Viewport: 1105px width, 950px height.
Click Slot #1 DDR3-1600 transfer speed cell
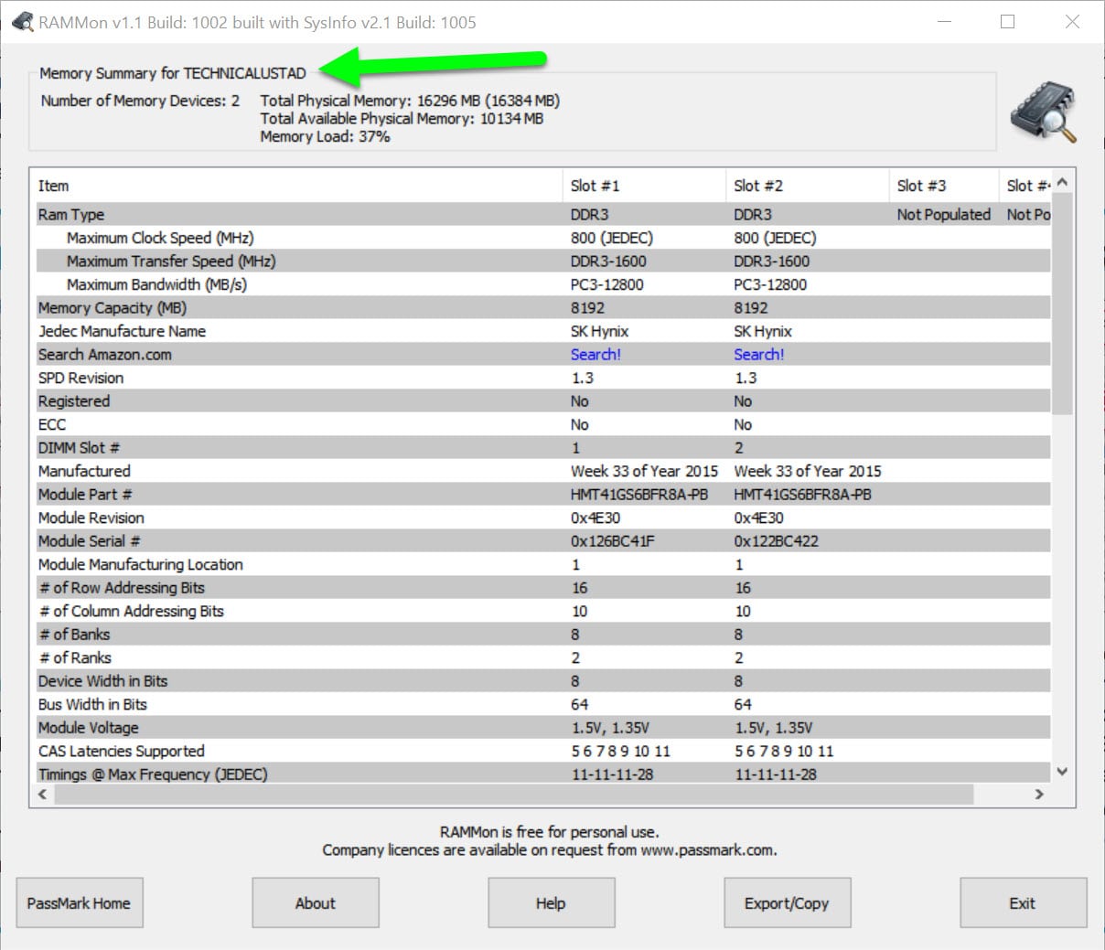pyautogui.click(x=608, y=262)
